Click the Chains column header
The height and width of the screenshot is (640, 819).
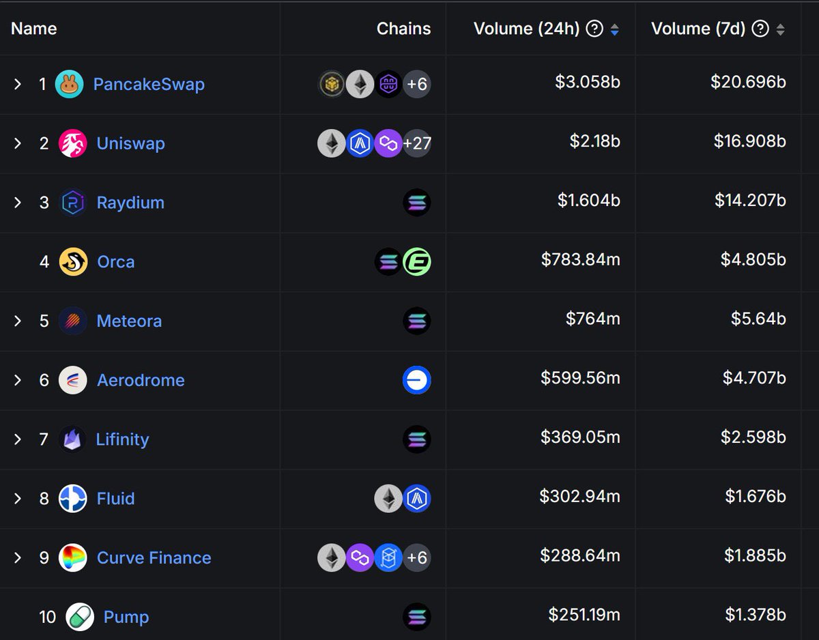[x=403, y=29]
